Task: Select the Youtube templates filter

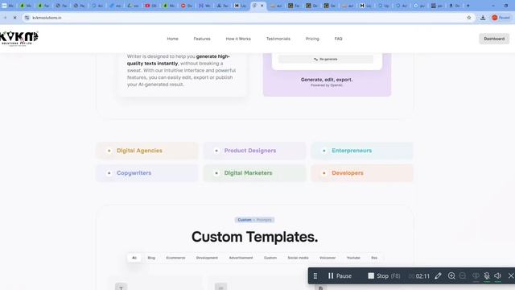Action: click(x=353, y=258)
